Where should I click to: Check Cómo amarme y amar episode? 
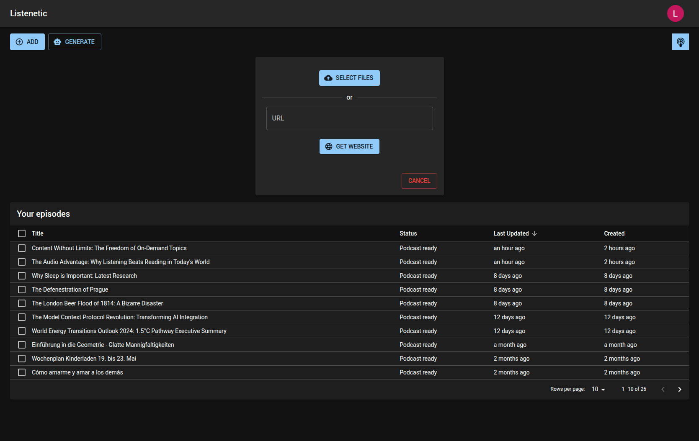click(22, 372)
